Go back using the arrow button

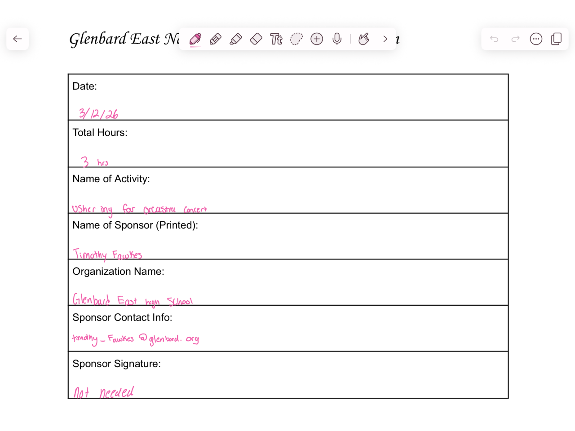coord(18,39)
